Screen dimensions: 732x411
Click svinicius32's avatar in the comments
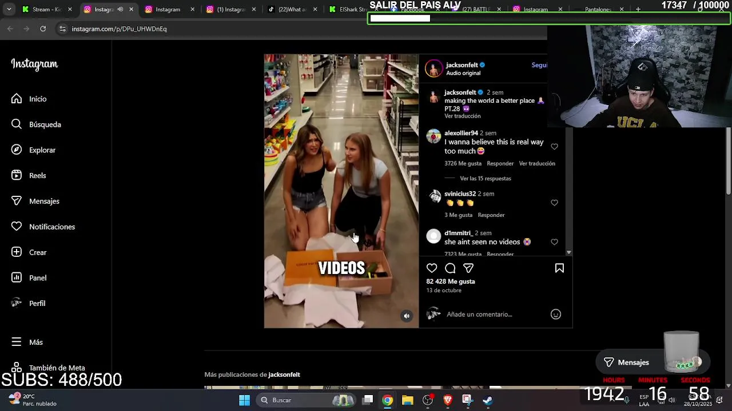434,197
